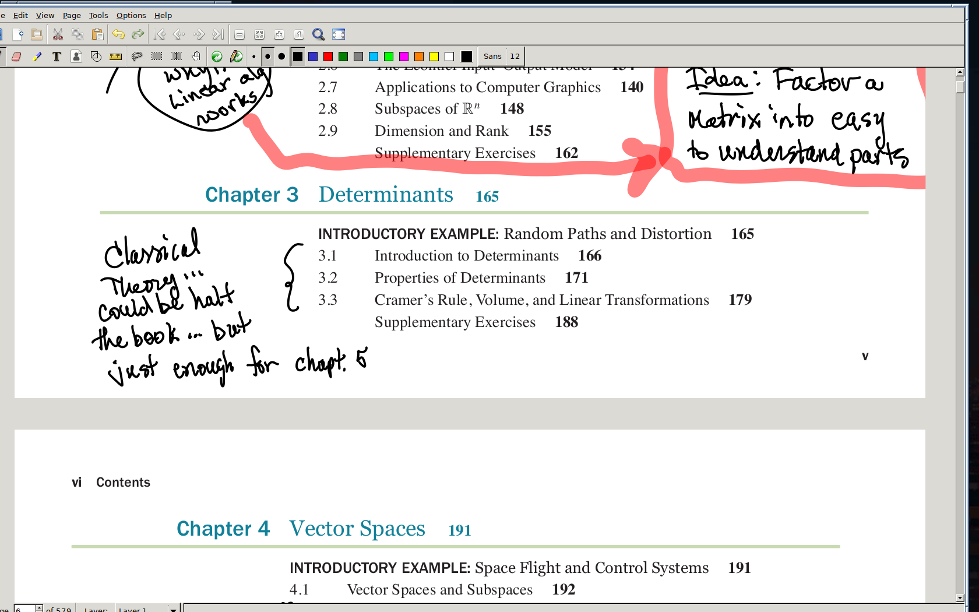Open the Layer dropdown at bottom

coord(173,609)
